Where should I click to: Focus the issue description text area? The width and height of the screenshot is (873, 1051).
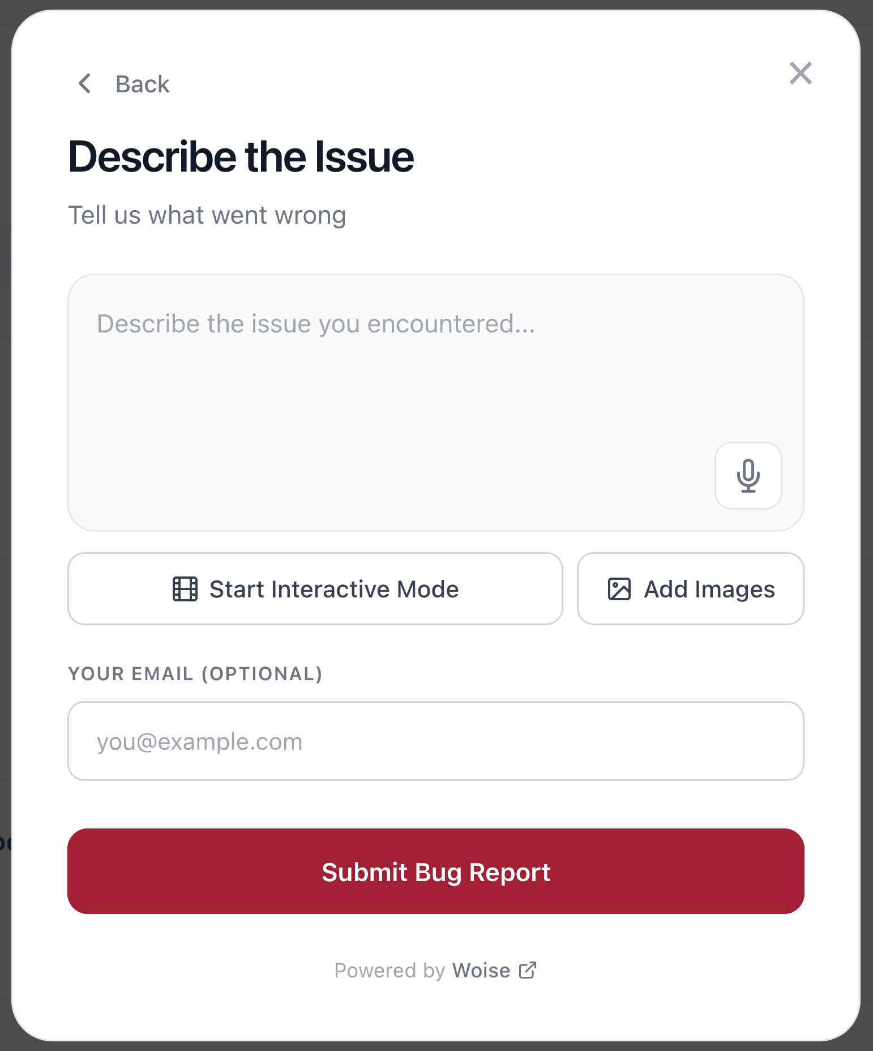point(436,402)
